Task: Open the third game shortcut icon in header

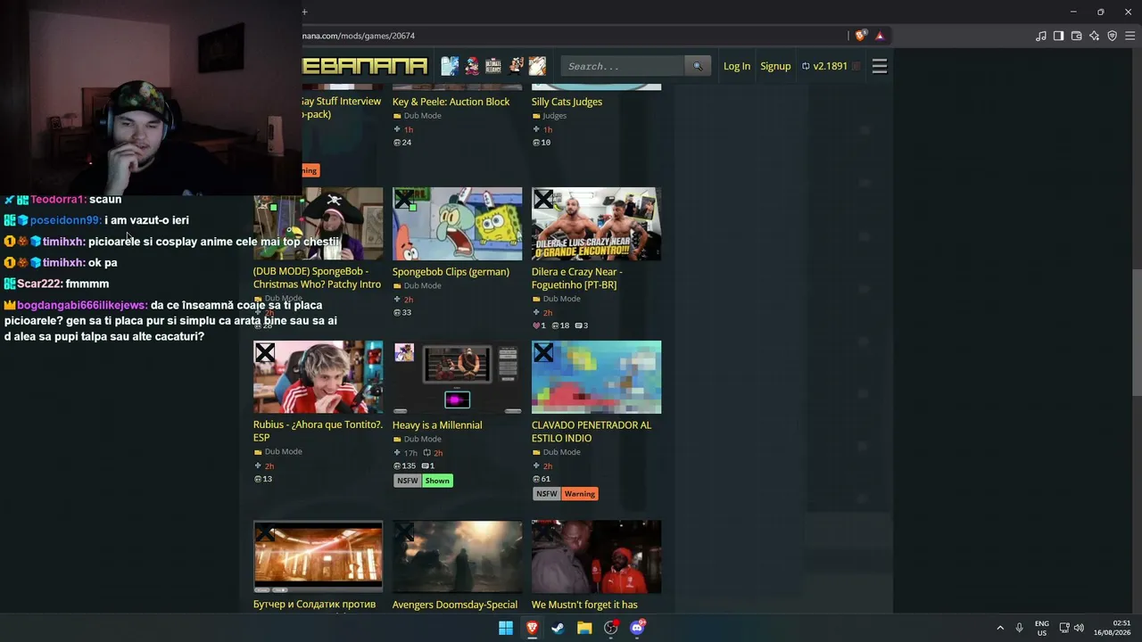Action: coord(493,66)
